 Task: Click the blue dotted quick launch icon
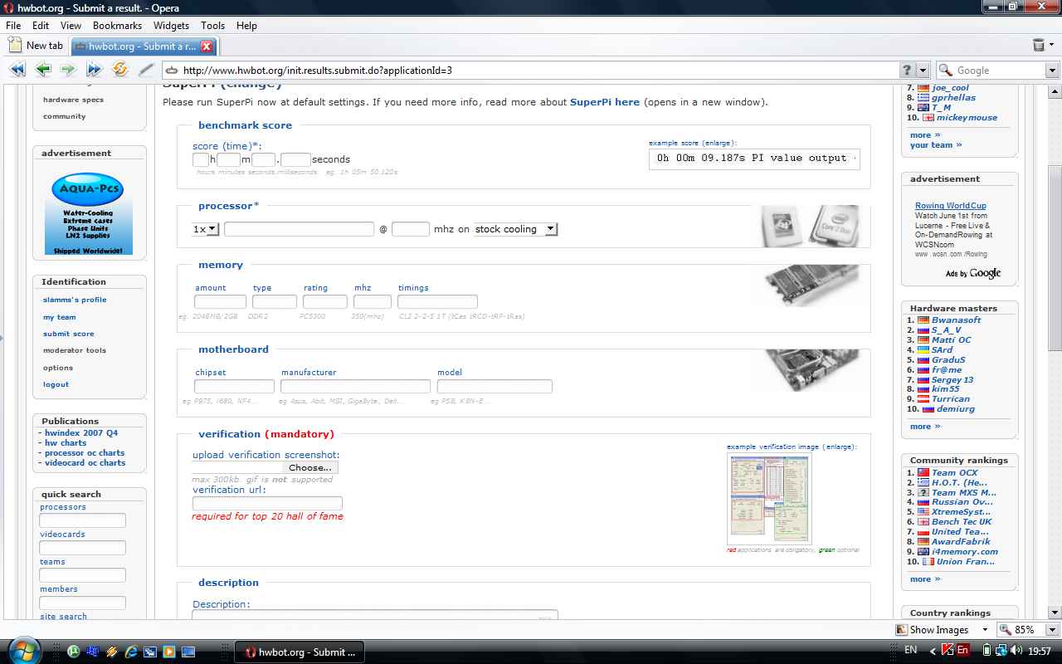(93, 652)
